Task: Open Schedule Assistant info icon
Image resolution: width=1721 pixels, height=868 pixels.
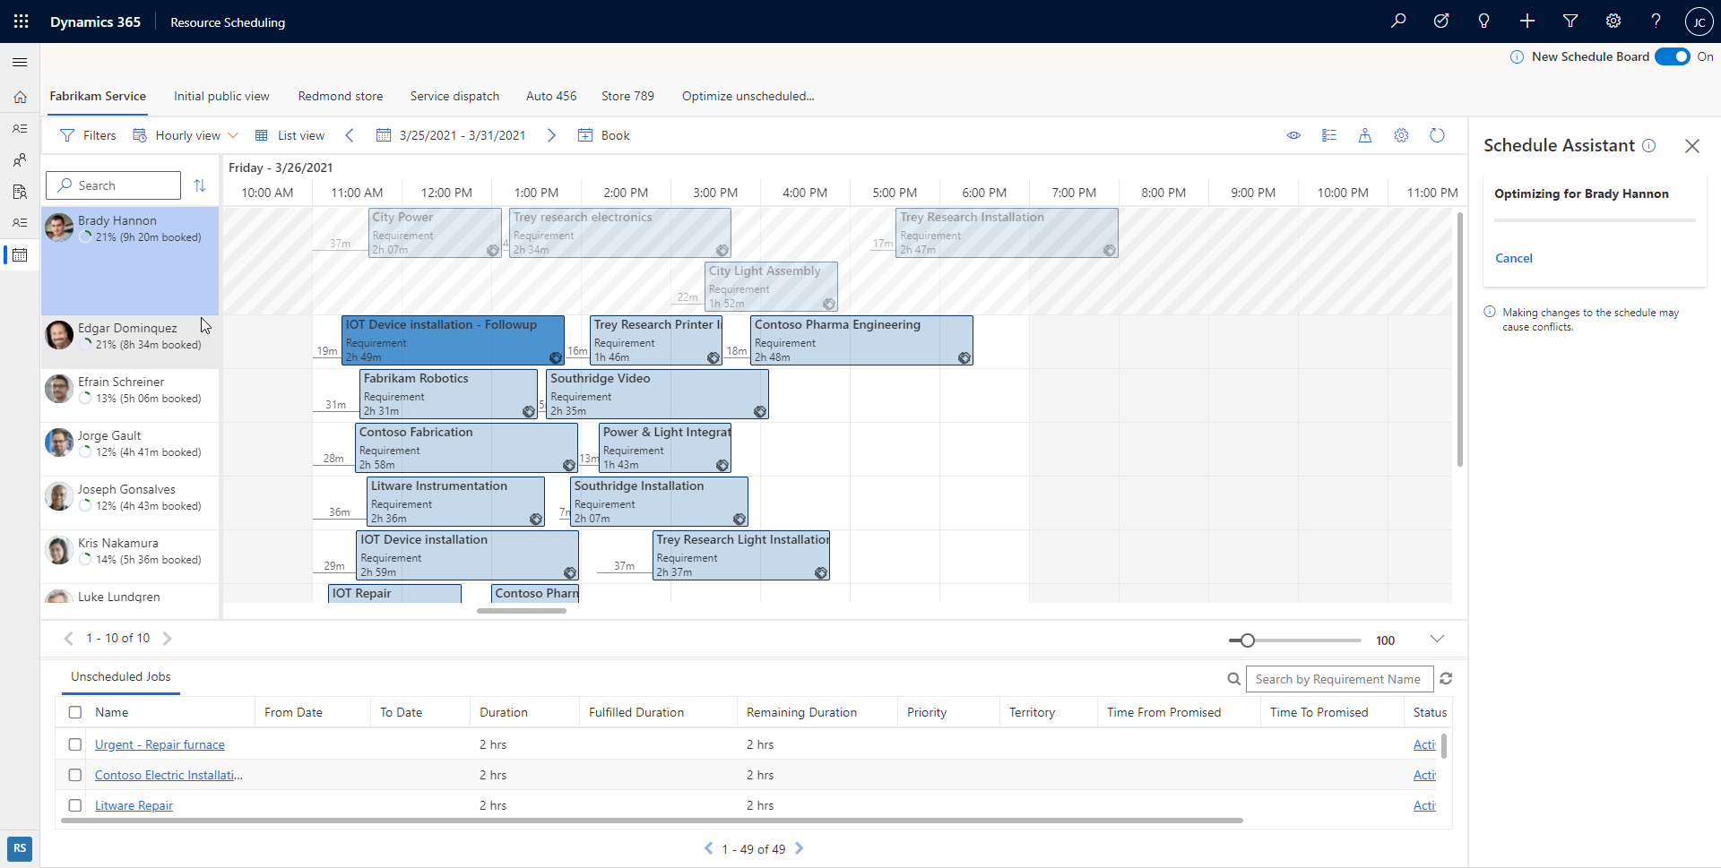Action: pos(1649,145)
